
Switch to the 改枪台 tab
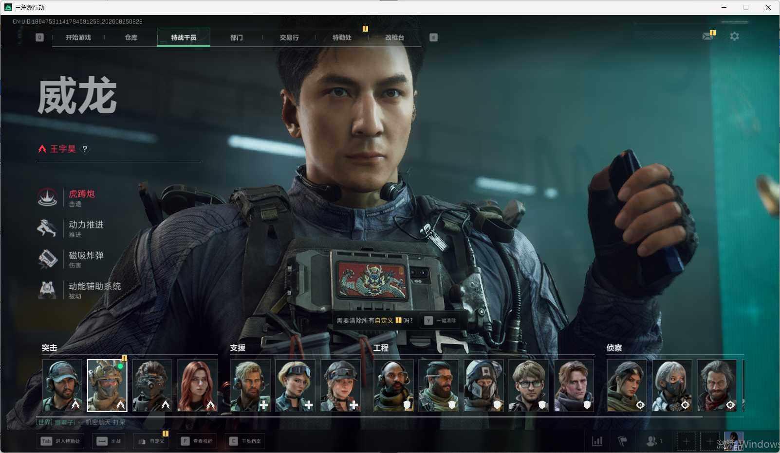coord(394,37)
